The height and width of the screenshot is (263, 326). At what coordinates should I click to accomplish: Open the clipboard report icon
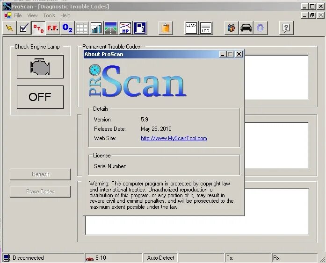[166, 28]
